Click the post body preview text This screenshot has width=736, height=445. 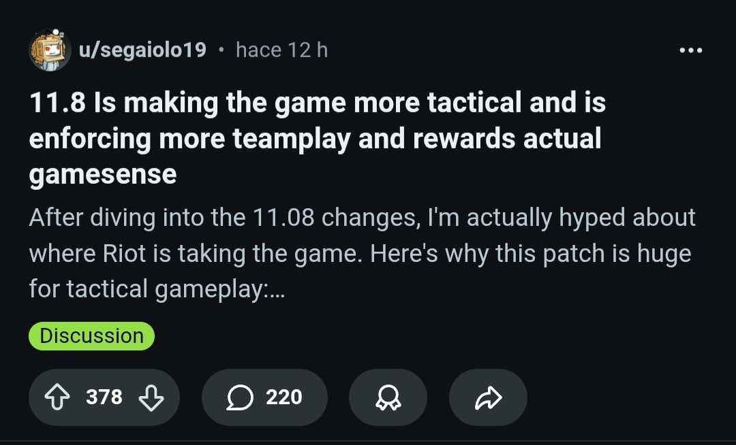[x=361, y=254]
